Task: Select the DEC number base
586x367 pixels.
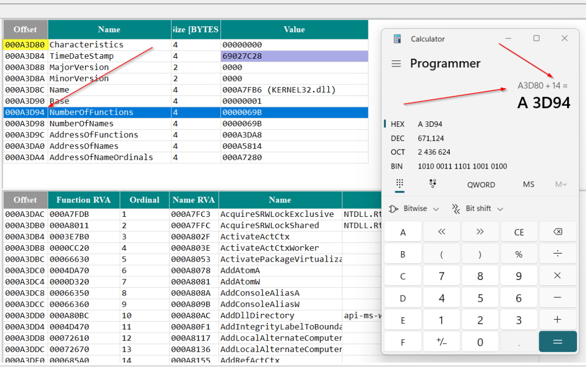Action: tap(398, 138)
